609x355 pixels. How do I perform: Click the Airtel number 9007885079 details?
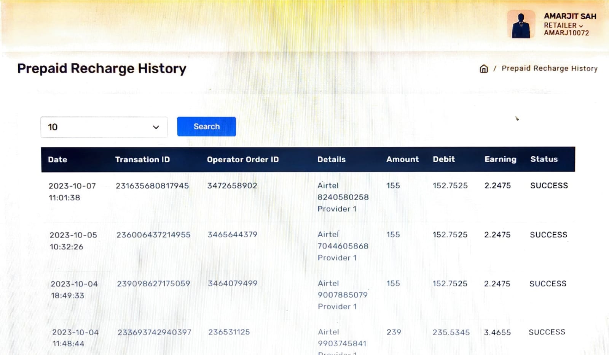point(343,295)
